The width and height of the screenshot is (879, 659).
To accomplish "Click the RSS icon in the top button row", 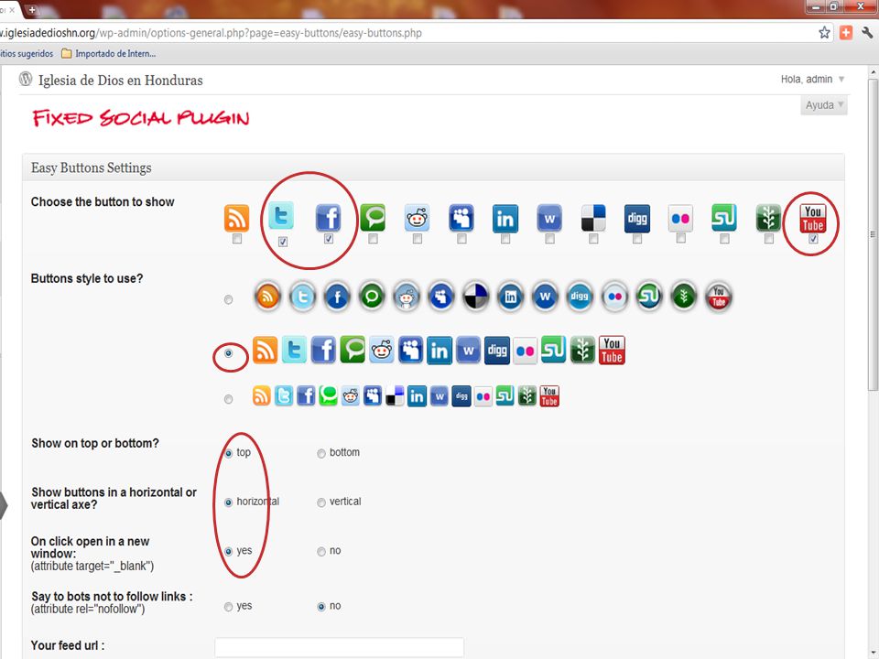I will (236, 218).
